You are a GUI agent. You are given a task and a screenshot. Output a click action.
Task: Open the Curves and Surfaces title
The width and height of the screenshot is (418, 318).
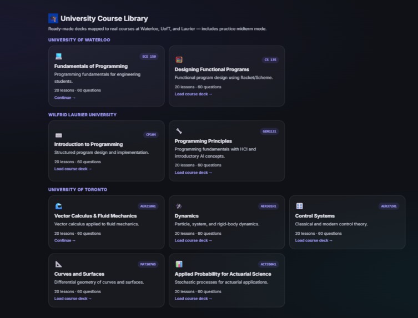(x=79, y=274)
